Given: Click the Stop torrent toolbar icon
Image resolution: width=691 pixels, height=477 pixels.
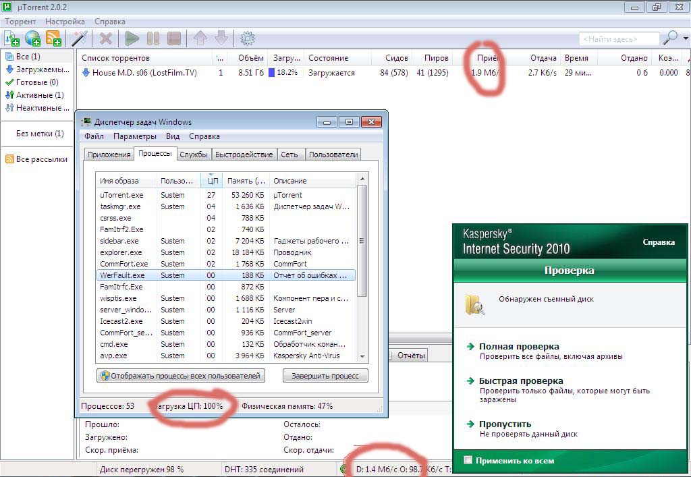Looking at the screenshot, I should 174,38.
